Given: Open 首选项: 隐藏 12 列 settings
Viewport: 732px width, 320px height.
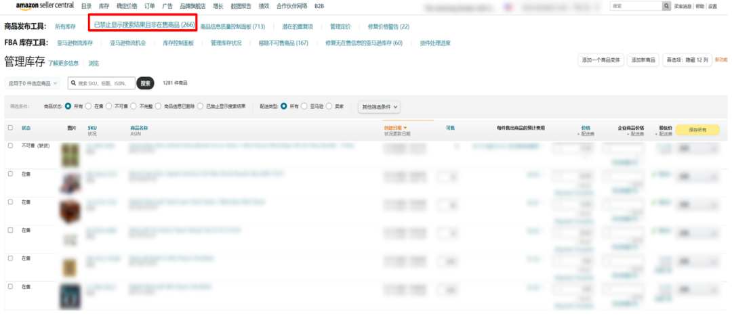Looking at the screenshot, I should (x=687, y=60).
